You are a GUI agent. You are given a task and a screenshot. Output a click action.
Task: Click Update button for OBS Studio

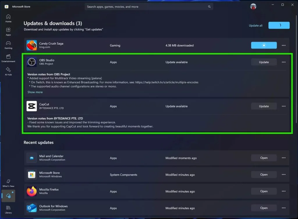tap(264, 62)
